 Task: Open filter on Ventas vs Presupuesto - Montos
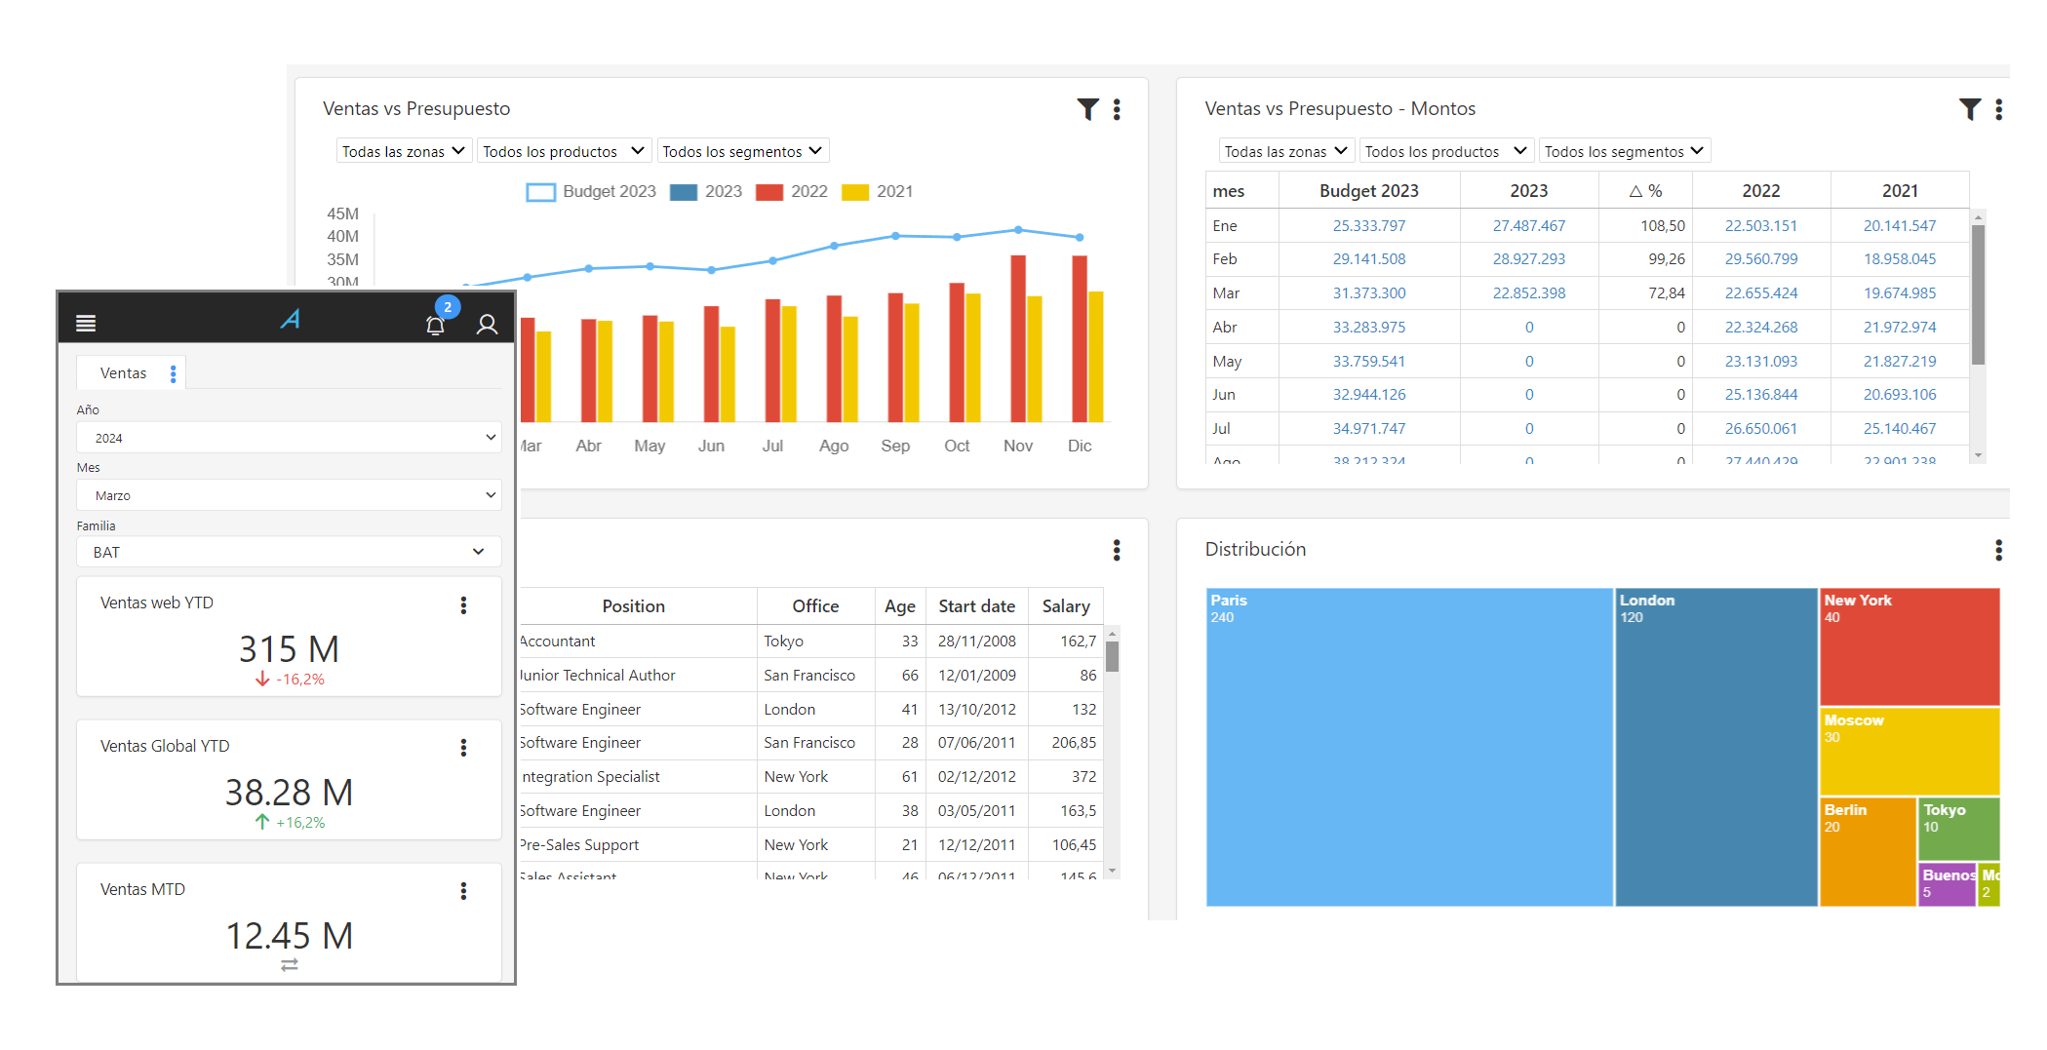click(1969, 109)
